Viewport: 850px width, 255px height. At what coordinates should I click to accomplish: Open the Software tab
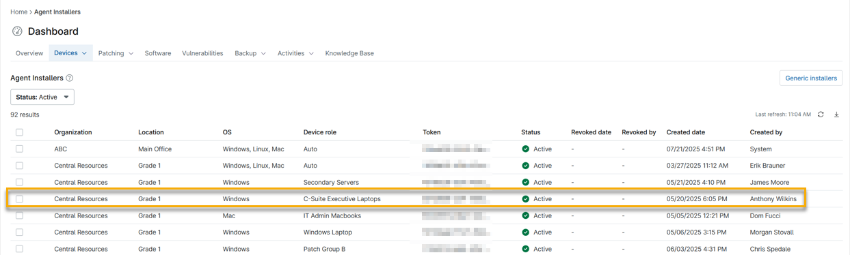coord(158,53)
